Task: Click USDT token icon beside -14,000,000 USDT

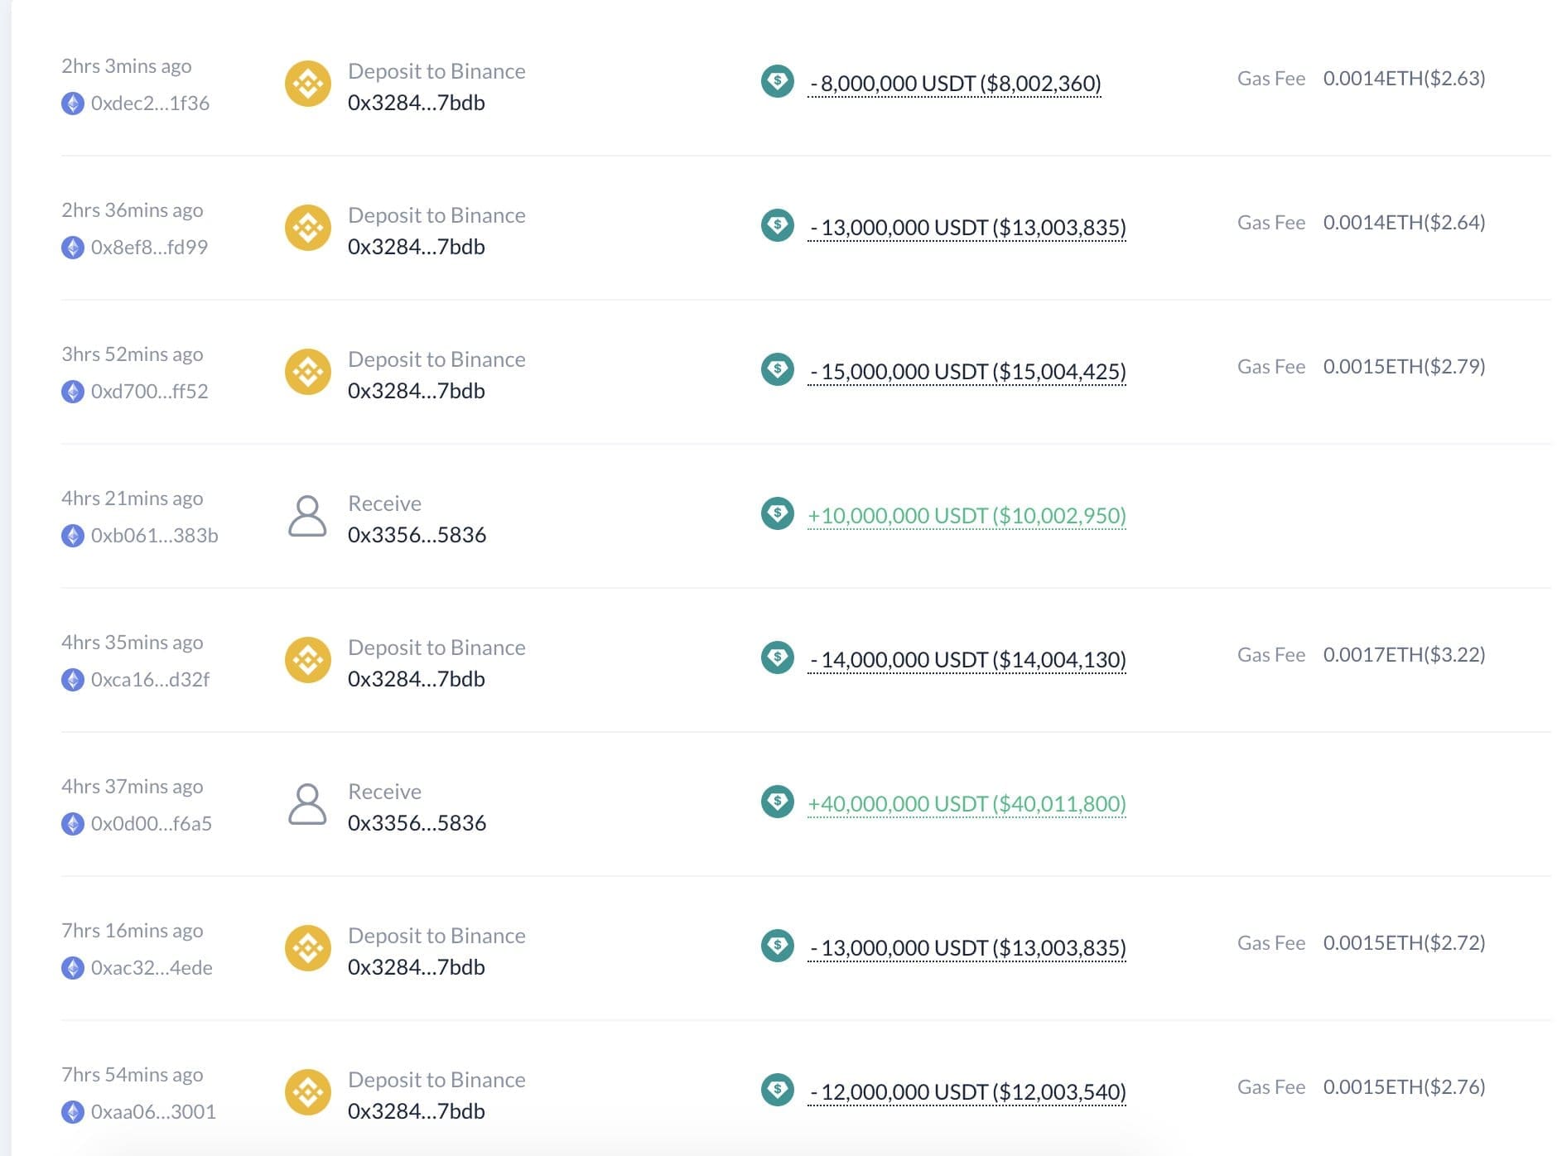Action: click(x=778, y=657)
